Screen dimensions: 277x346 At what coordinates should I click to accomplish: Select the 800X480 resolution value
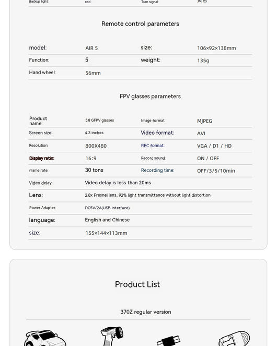coord(96,146)
